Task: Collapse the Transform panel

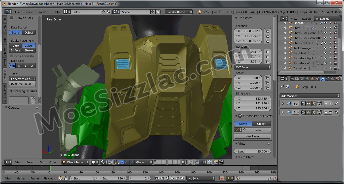Action: coord(236,18)
